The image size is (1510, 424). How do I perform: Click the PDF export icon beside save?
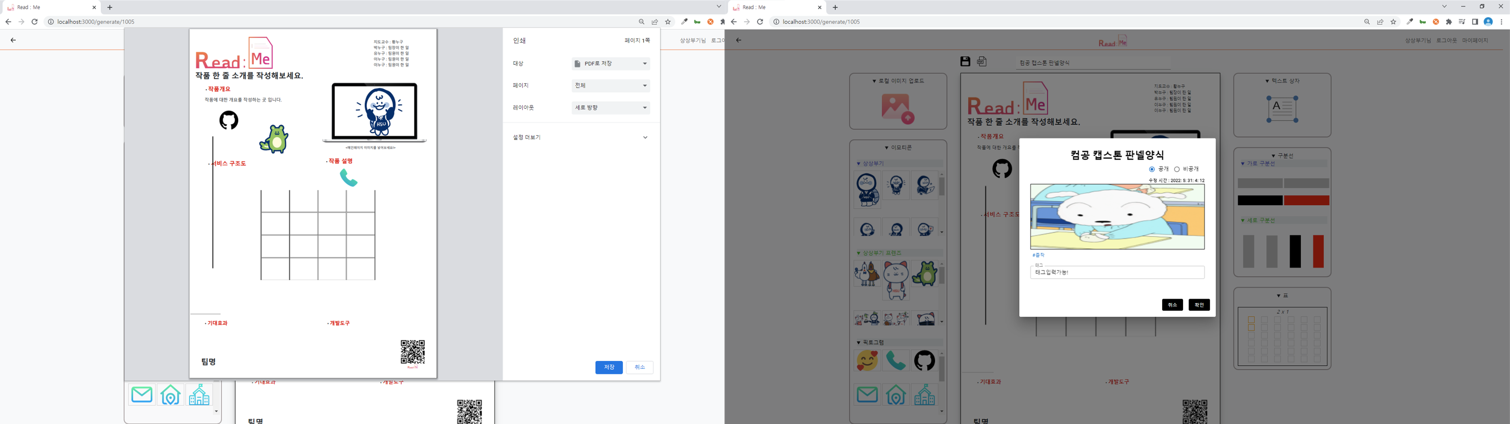[x=982, y=61]
